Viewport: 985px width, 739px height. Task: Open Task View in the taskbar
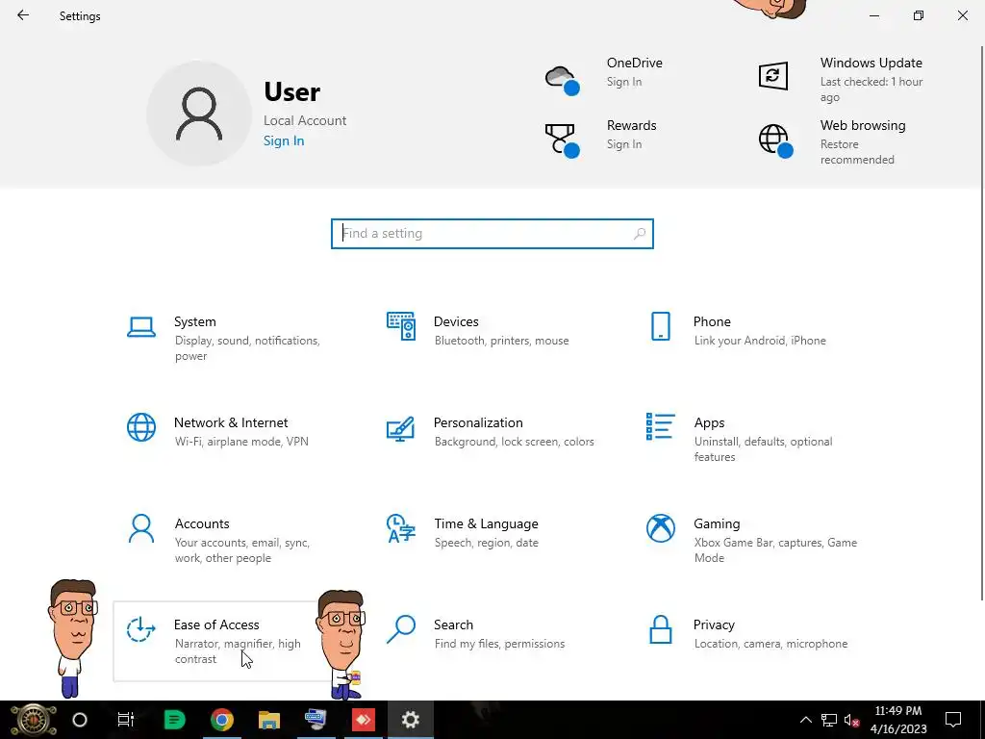126,720
